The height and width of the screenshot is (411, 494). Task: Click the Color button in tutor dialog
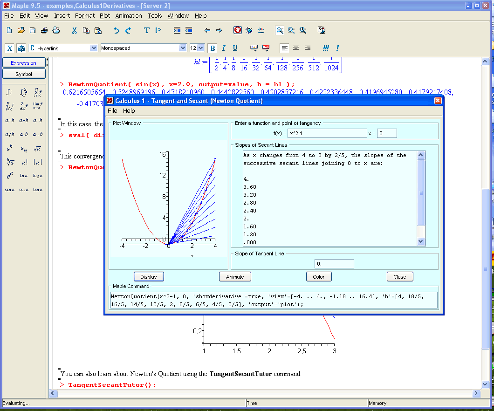pos(319,277)
